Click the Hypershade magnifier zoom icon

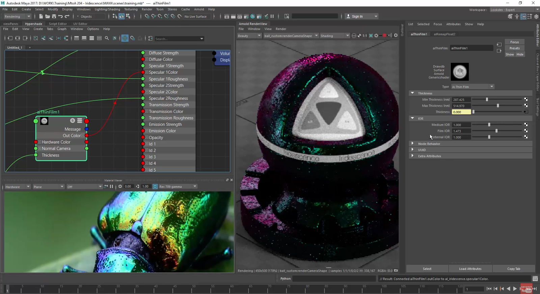pos(107,38)
